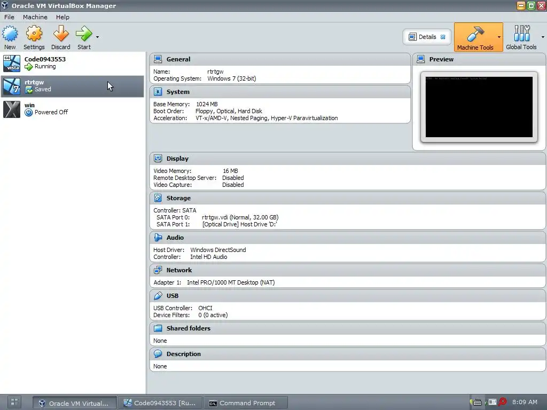Viewport: 547px width, 410px height.
Task: Open the Machine Tools dropdown arrow
Action: tap(499, 37)
